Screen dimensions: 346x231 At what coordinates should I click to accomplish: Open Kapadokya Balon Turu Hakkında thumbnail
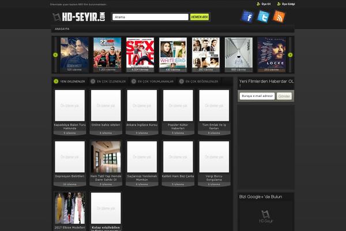pos(70,106)
